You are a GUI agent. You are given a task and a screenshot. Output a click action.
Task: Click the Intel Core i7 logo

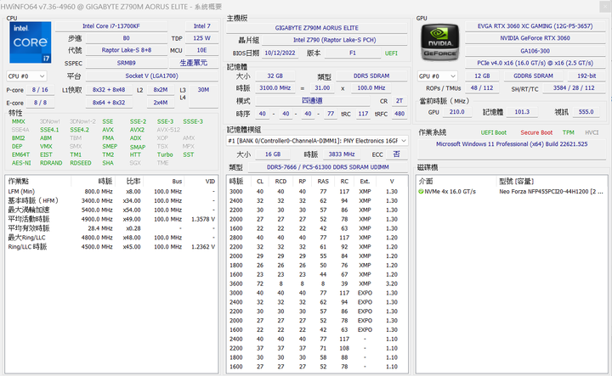click(x=30, y=42)
